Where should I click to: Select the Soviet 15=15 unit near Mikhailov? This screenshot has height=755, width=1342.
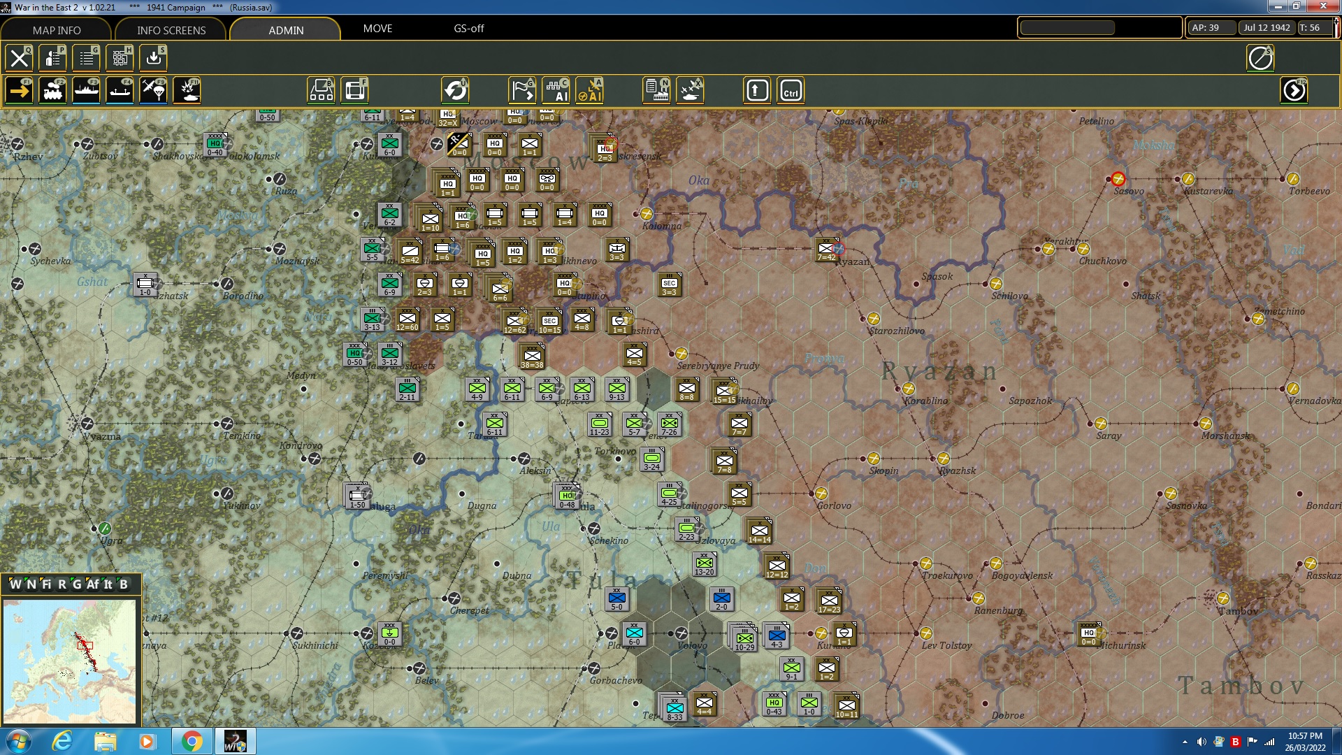click(x=725, y=392)
